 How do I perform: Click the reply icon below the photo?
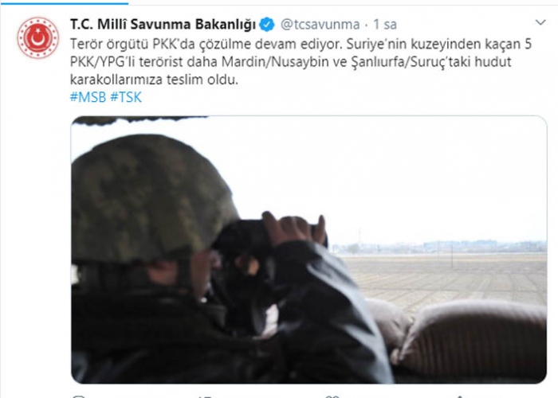[x=78, y=396]
